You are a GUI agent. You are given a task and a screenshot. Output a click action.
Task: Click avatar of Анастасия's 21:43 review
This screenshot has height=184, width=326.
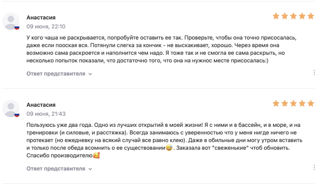tap(11, 109)
